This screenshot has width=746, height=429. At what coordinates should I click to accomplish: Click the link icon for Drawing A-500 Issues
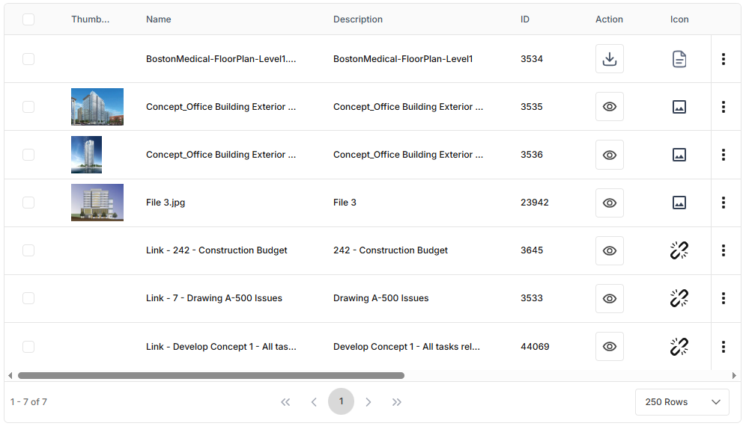tap(679, 298)
